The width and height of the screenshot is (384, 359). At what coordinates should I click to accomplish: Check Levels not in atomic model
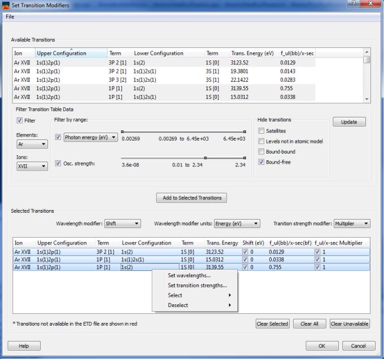pos(261,141)
